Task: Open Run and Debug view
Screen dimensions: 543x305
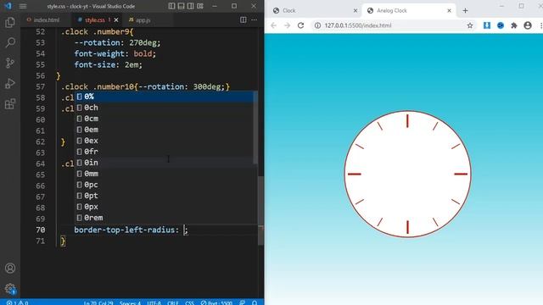Action: pyautogui.click(x=10, y=83)
